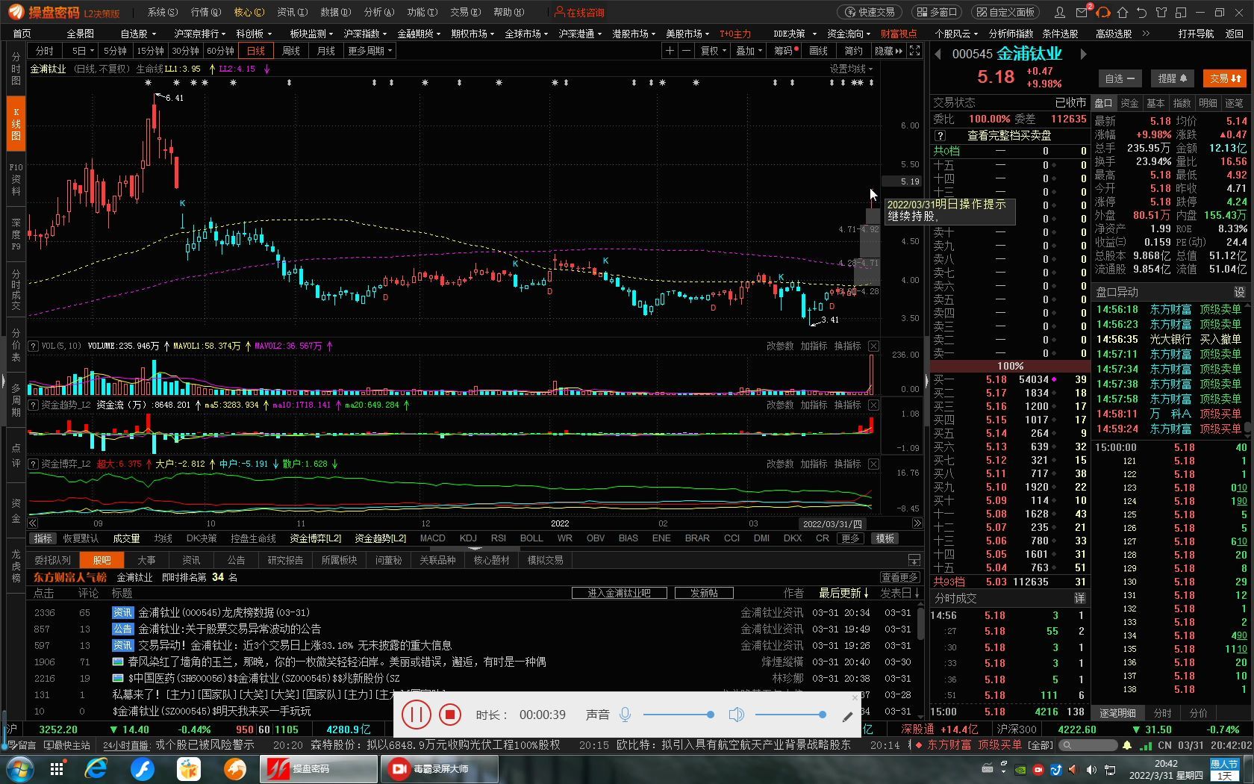Viewport: 1254px width, 784px height.
Task: Switch to the 研究报告 tab
Action: coord(285,560)
